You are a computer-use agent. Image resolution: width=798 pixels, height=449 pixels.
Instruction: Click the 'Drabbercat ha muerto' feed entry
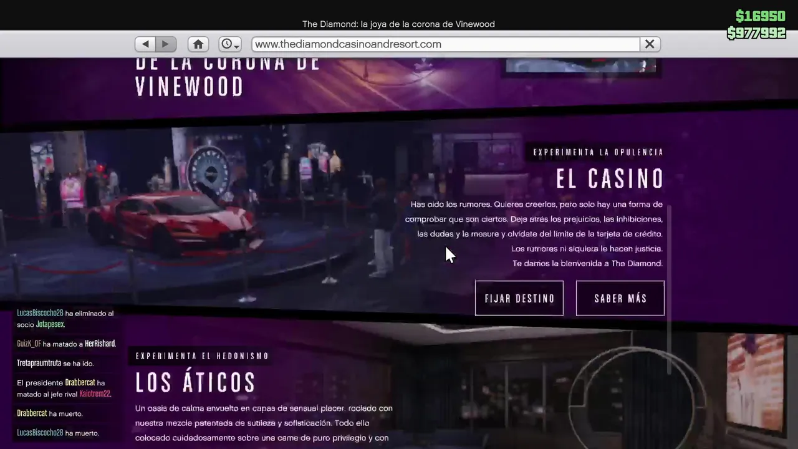tap(50, 413)
